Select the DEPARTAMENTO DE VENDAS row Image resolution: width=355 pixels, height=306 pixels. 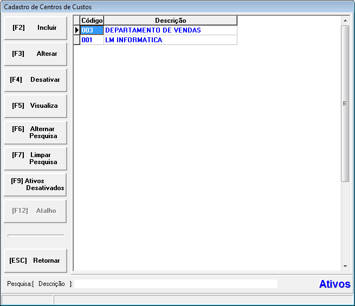coord(170,30)
